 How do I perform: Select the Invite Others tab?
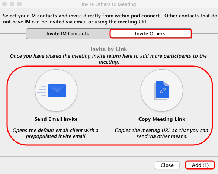(x=150, y=33)
